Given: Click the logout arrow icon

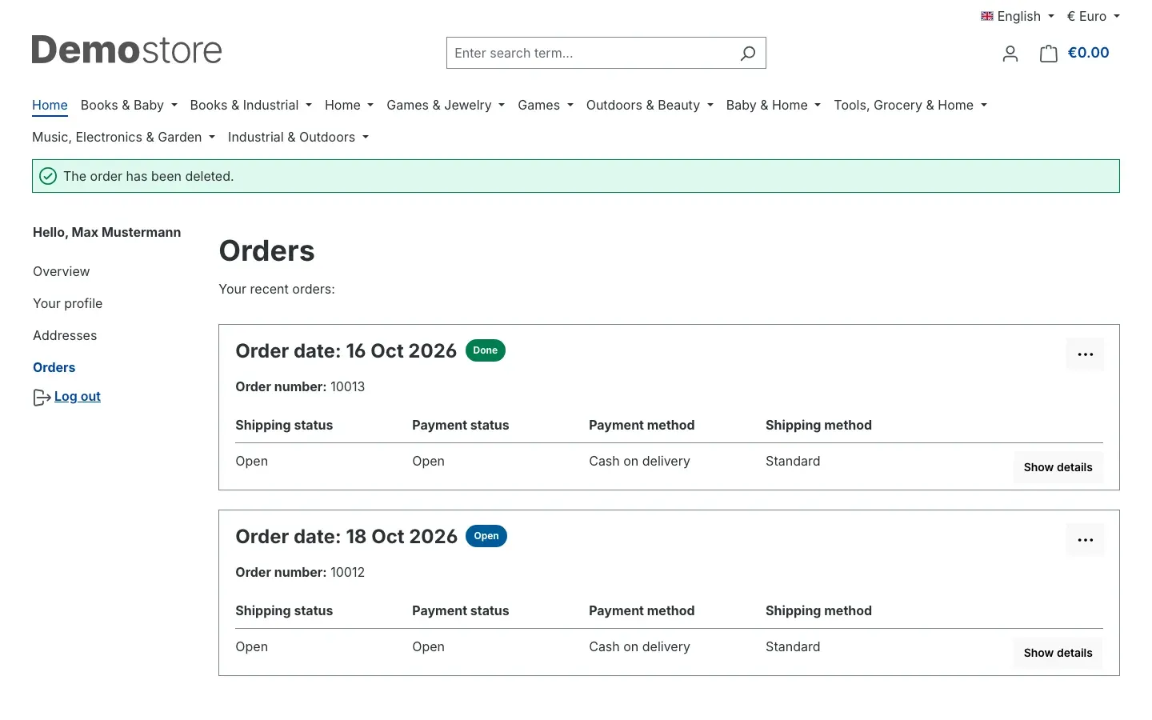Looking at the screenshot, I should click(x=42, y=398).
